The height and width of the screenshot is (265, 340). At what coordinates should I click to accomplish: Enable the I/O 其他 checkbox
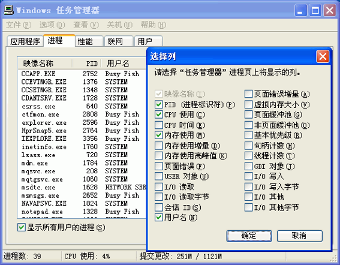[248, 197]
